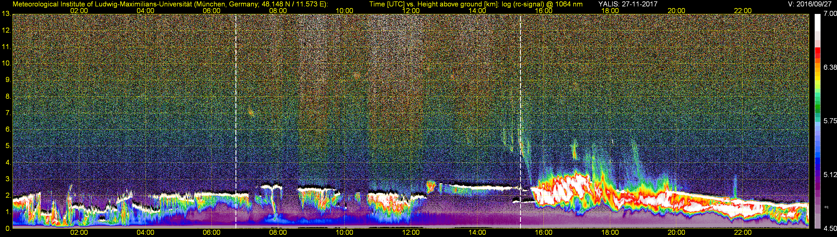Screen dimensions: 837x237
Task: Click the 12:00 label on the bottom time axis
Action: [411, 233]
